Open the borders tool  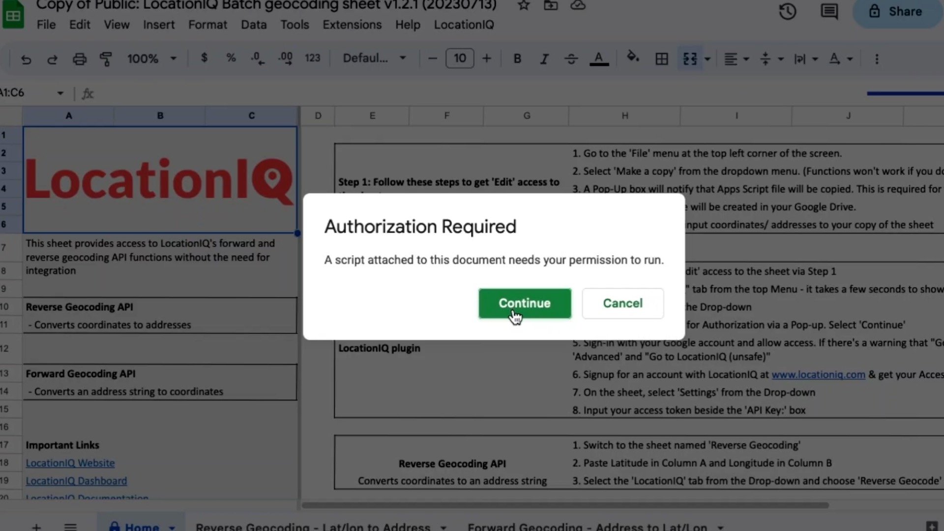[662, 59]
